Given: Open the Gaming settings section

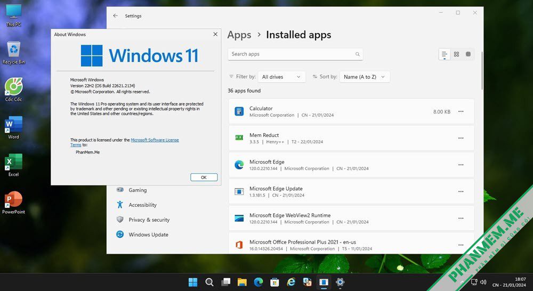Looking at the screenshot, I should (x=138, y=190).
